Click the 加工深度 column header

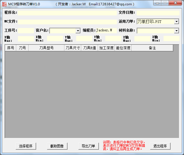coord(106,48)
